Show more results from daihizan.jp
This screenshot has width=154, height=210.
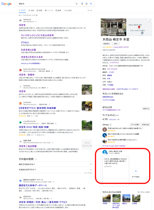[x=31, y=63]
